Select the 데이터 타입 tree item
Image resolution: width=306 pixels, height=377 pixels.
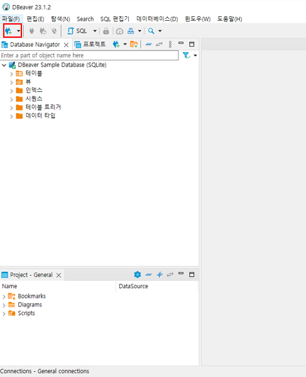40,116
